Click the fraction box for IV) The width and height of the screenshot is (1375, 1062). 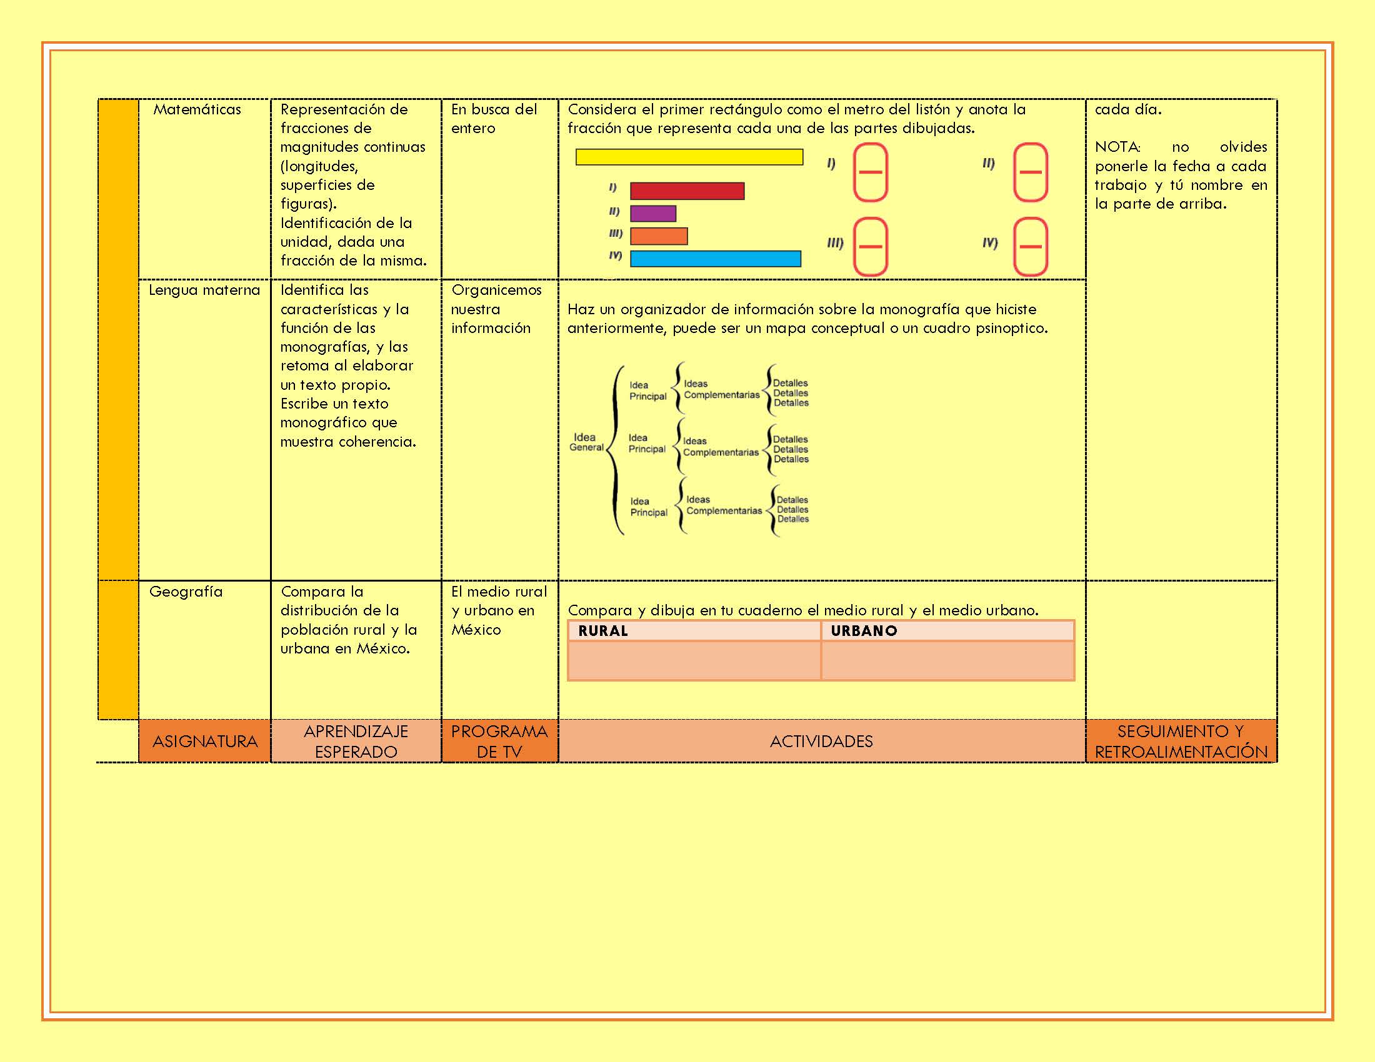tap(1031, 247)
